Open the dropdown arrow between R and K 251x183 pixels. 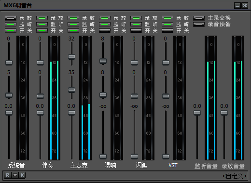15,175
